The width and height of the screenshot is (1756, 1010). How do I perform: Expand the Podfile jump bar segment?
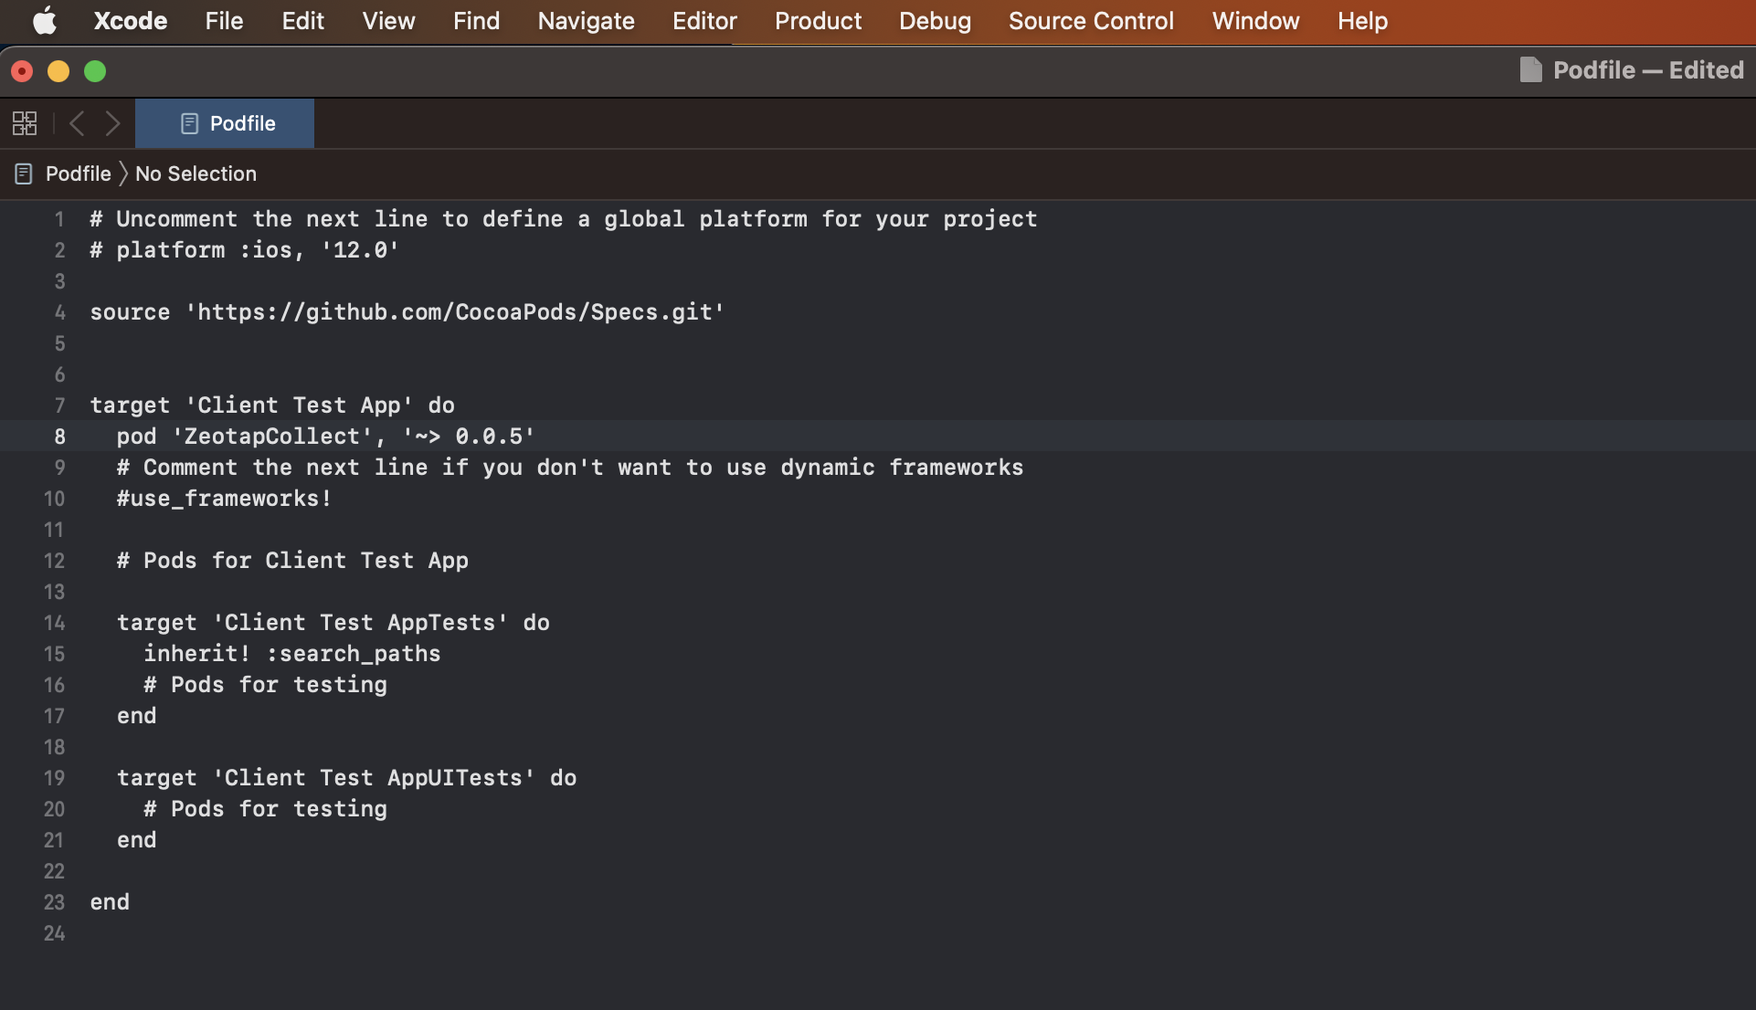click(78, 174)
